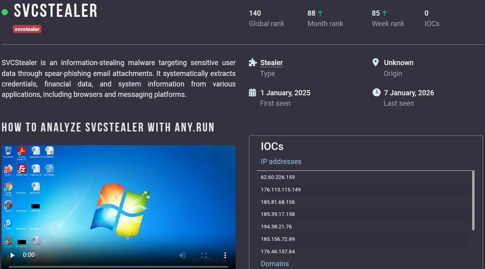Click the puzzle piece Type icon
This screenshot has height=269, width=485.
coord(253,62)
